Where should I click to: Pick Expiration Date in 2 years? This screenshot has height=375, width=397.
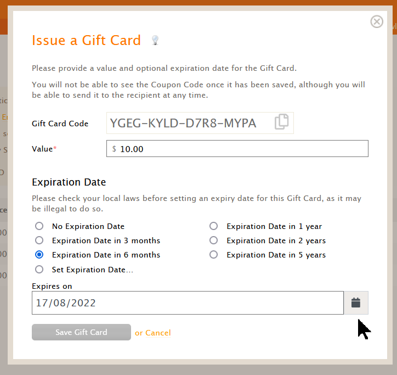coord(213,240)
